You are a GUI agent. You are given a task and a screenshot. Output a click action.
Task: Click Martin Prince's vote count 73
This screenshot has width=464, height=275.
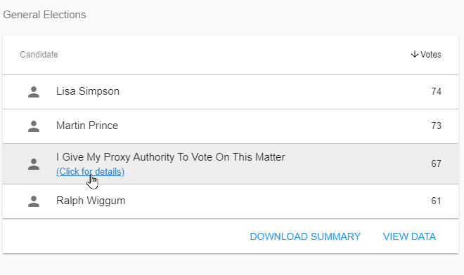(436, 126)
